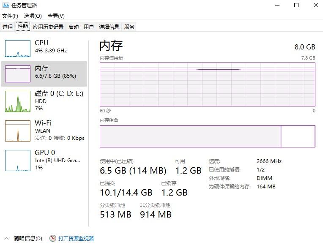This screenshot has height=245, width=323.
Task: Open the 磁盘 0 HDD graph thumbnail
Action: tap(18, 101)
